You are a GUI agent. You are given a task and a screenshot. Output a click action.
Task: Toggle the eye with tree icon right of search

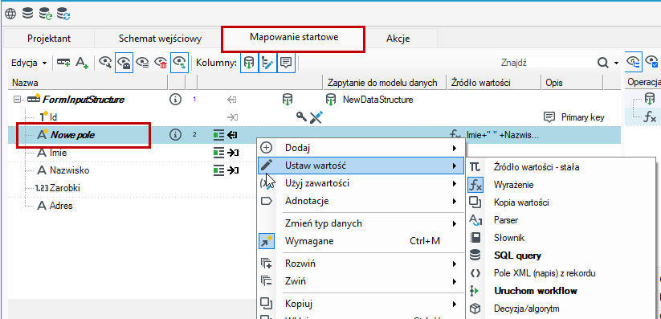point(634,63)
